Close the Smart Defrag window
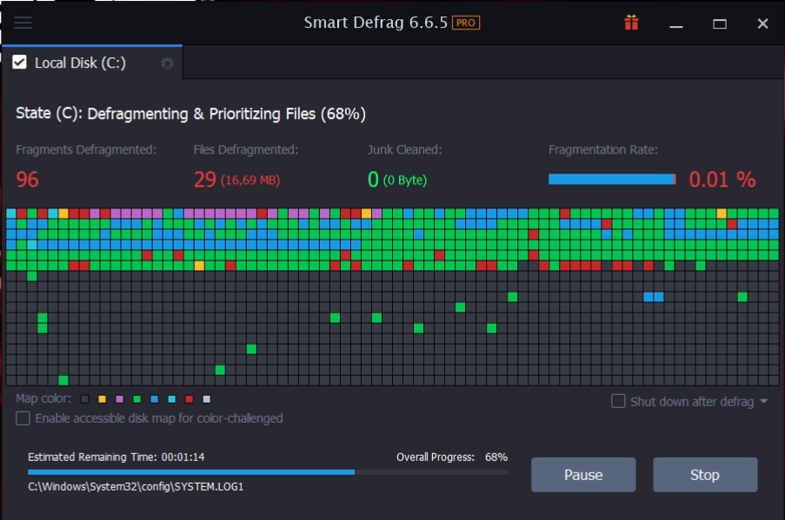Image resolution: width=785 pixels, height=520 pixels. click(x=762, y=23)
